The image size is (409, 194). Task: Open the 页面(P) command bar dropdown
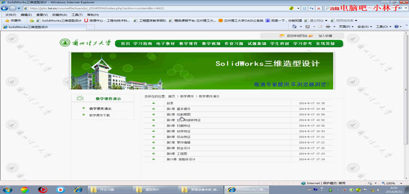tap(346, 27)
